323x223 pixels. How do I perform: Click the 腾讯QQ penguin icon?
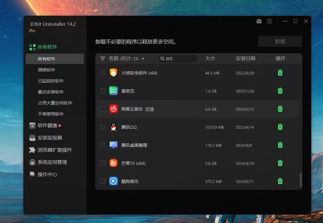(113, 127)
